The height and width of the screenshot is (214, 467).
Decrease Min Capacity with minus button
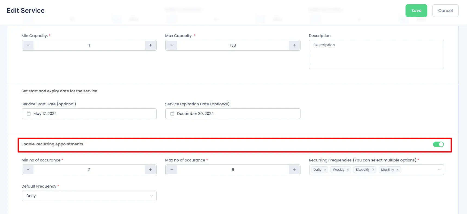pos(28,45)
